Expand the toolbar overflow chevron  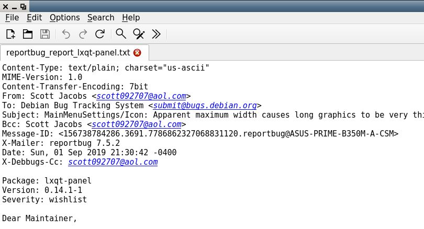pos(156,34)
